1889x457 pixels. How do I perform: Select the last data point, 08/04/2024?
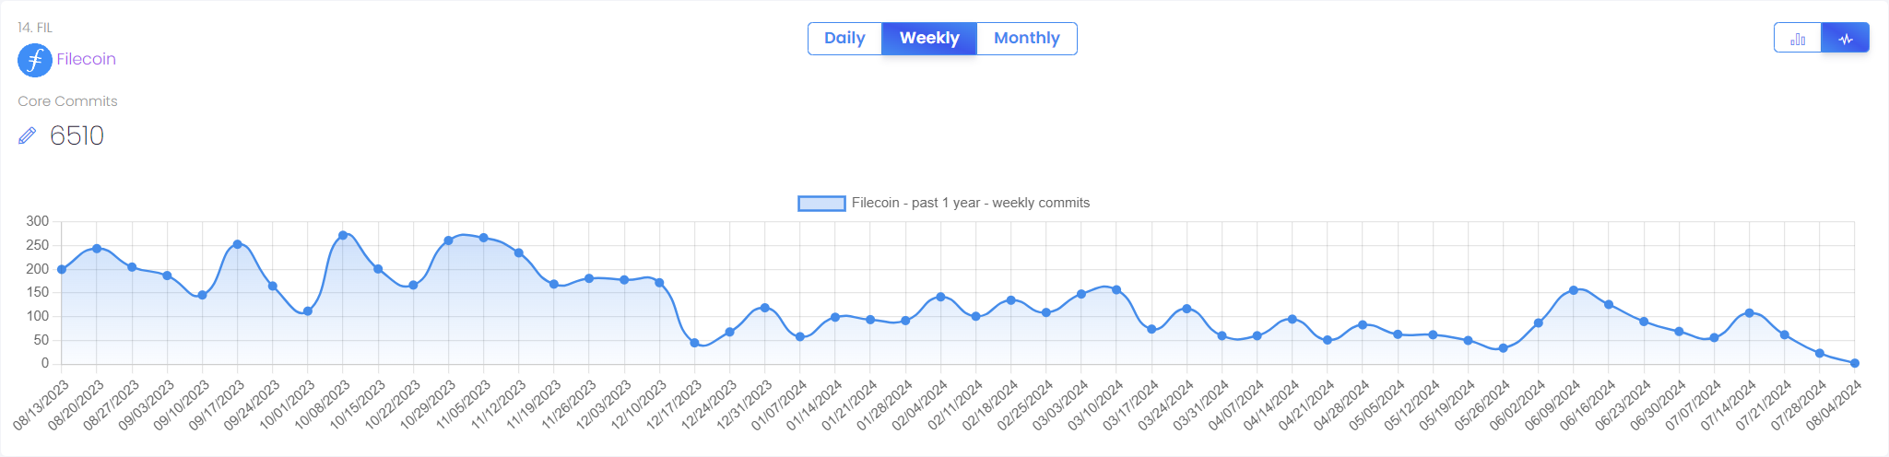tap(1855, 363)
